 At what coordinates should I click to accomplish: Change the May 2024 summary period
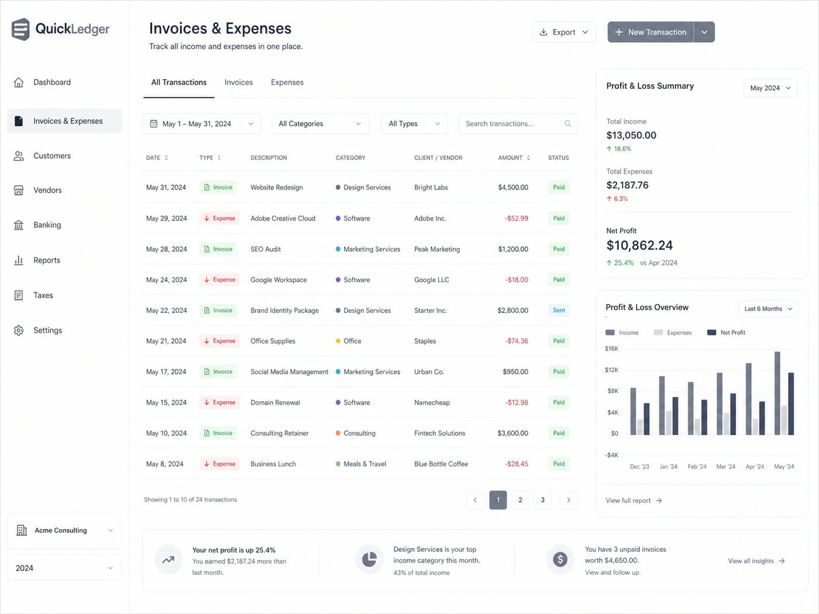(x=770, y=88)
